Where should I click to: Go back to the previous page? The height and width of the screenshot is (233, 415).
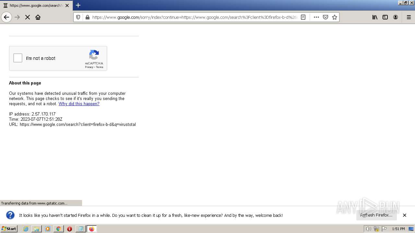click(x=6, y=17)
